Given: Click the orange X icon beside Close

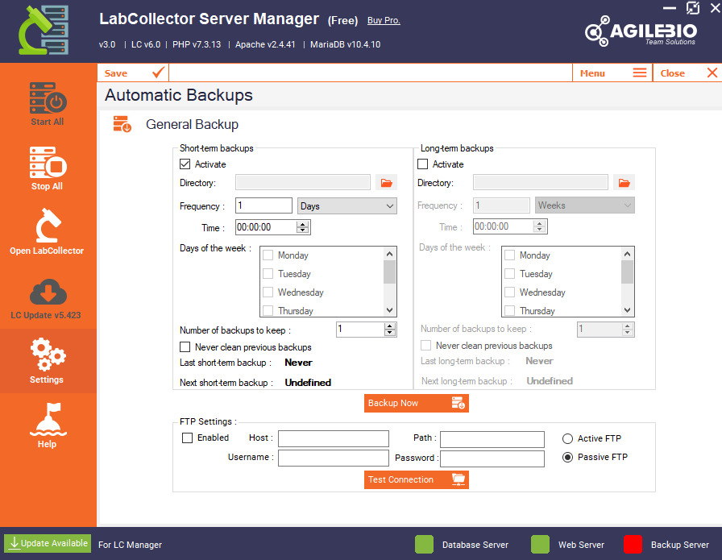Looking at the screenshot, I should (x=712, y=73).
